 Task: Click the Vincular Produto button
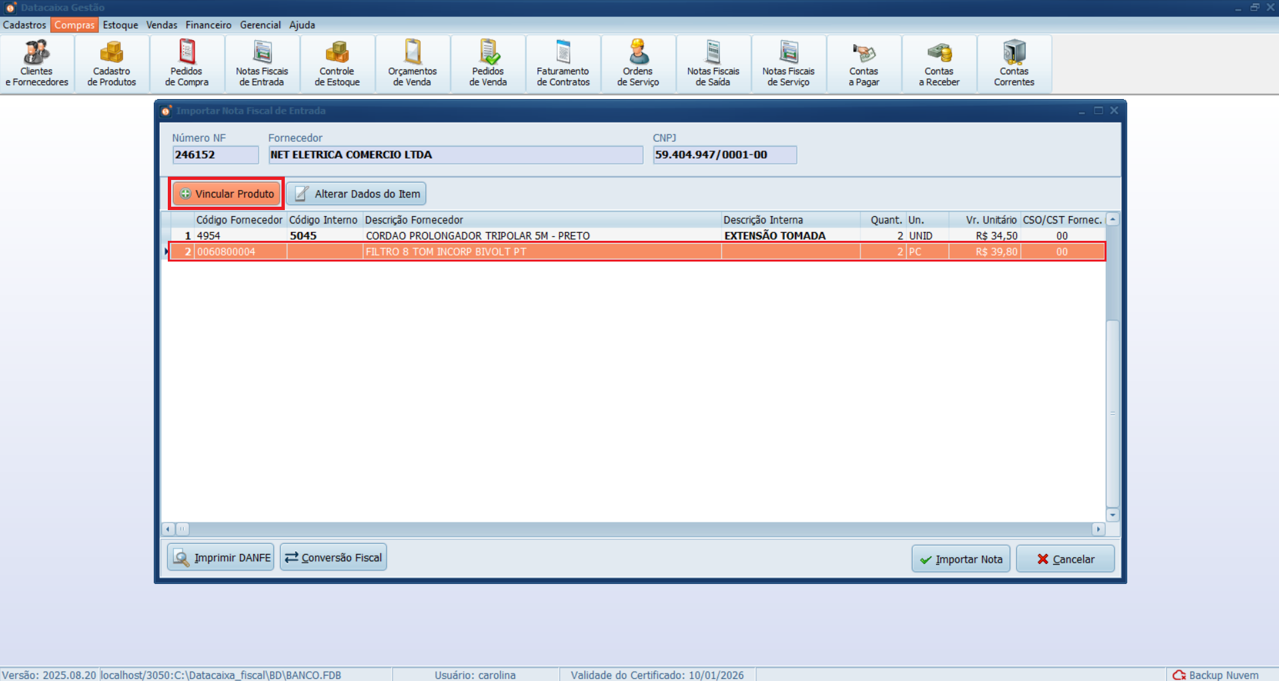pos(226,193)
